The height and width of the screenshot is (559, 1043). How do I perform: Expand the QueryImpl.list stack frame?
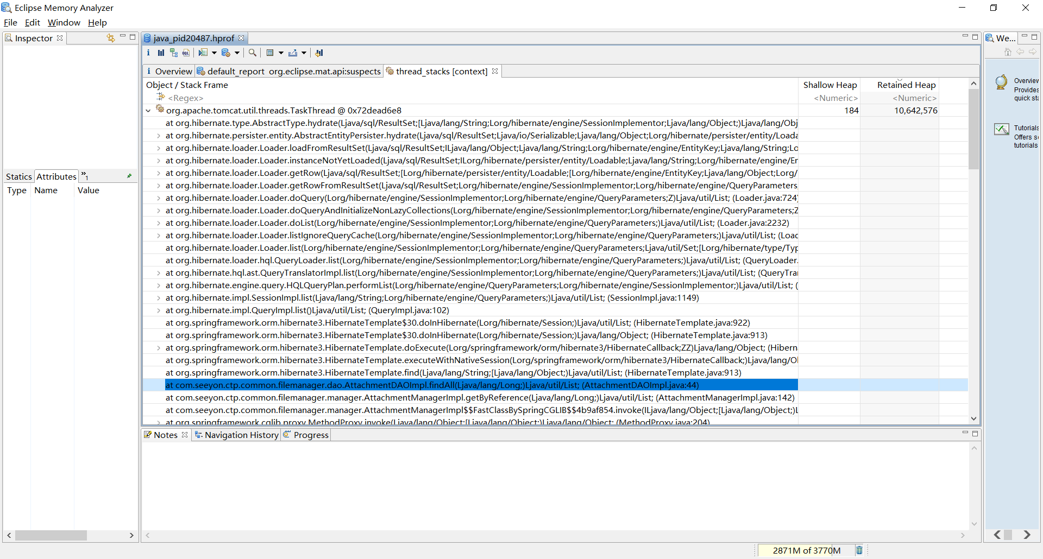click(159, 310)
